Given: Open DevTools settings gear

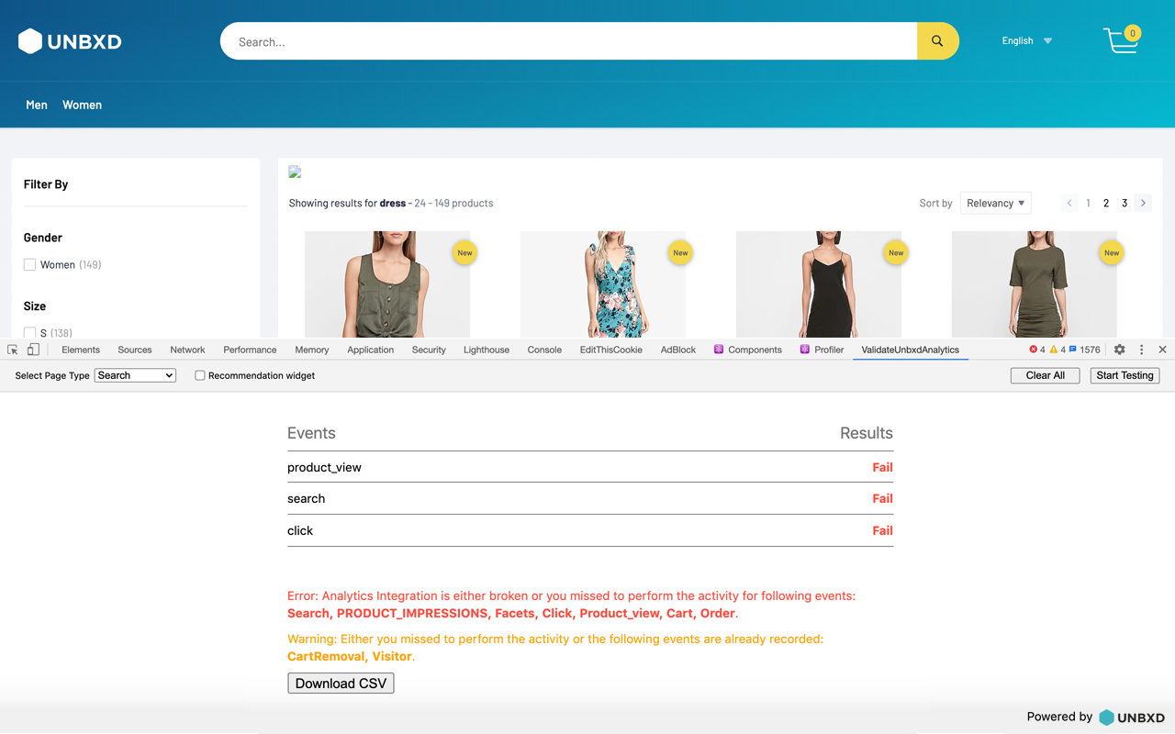Looking at the screenshot, I should tap(1119, 350).
